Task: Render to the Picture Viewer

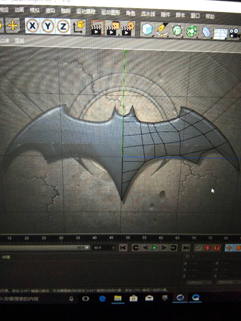Action: pyautogui.click(x=113, y=28)
